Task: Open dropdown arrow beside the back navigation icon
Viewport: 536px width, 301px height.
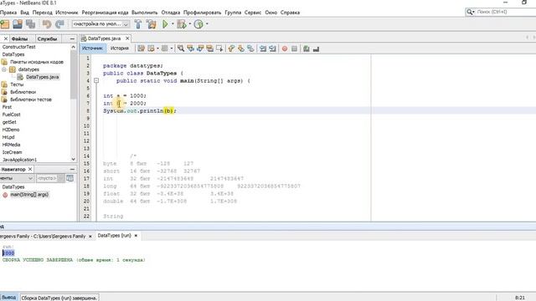Action: (157, 48)
